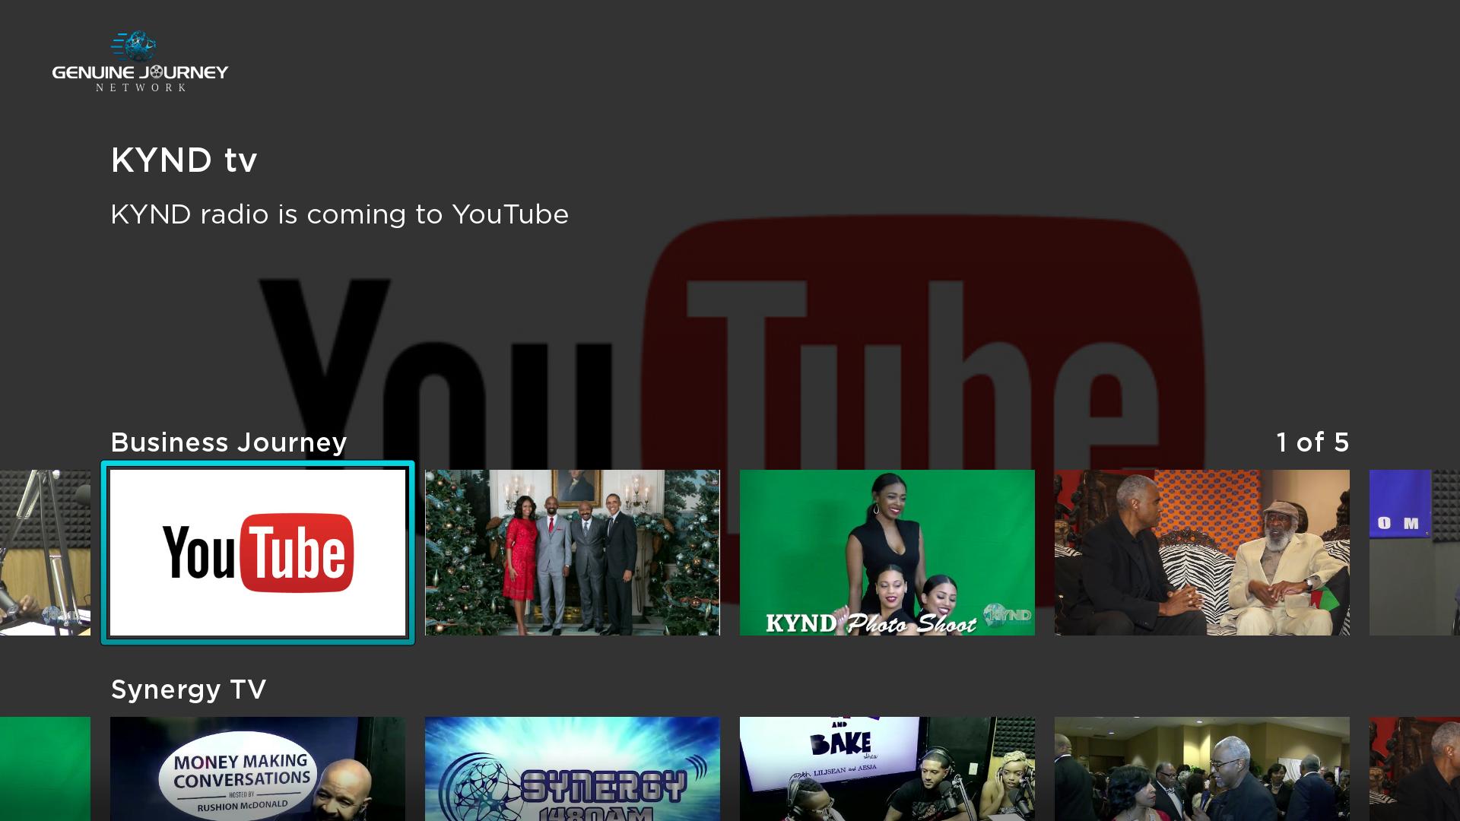Select the Synergy 1480AM thumbnail
This screenshot has width=1460, height=821.
pyautogui.click(x=572, y=768)
